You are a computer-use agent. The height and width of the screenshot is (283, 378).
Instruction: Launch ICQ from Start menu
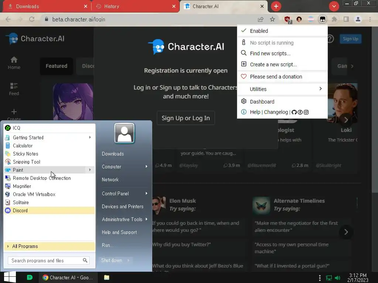[49, 128]
